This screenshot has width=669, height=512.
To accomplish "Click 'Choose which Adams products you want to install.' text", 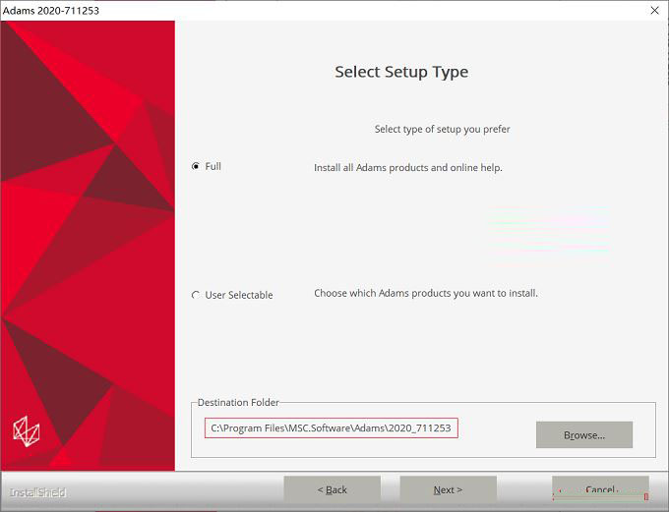I will [x=426, y=293].
